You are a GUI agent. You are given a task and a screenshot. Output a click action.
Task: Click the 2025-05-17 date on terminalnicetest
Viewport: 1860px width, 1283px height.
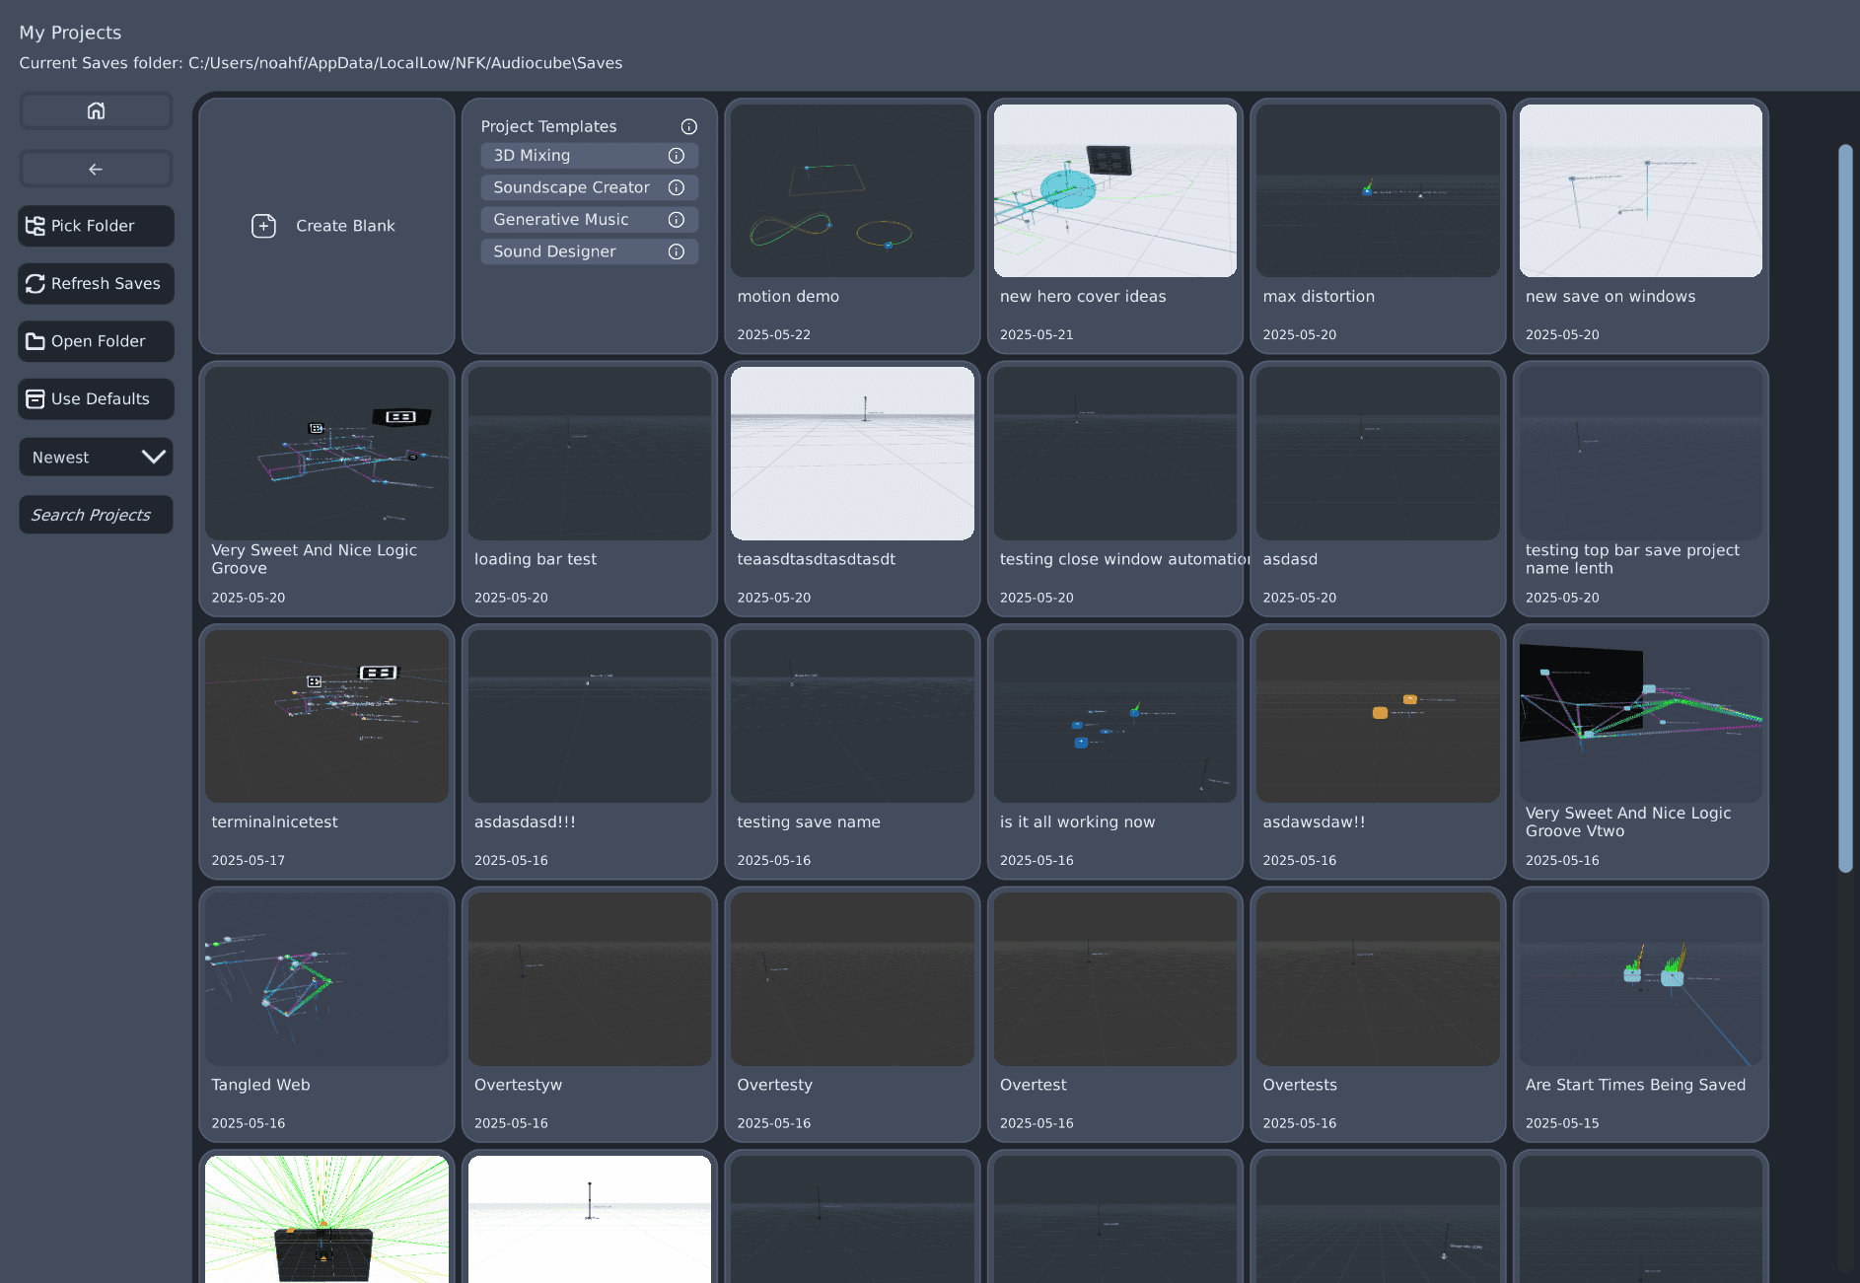(x=249, y=861)
